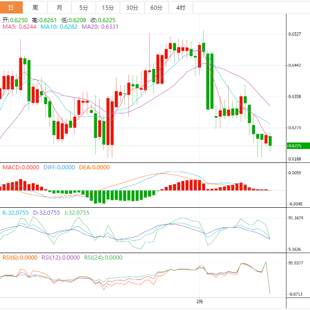310x310 pixels.
Task: Click the MA5 indicator label
Action: (19, 27)
